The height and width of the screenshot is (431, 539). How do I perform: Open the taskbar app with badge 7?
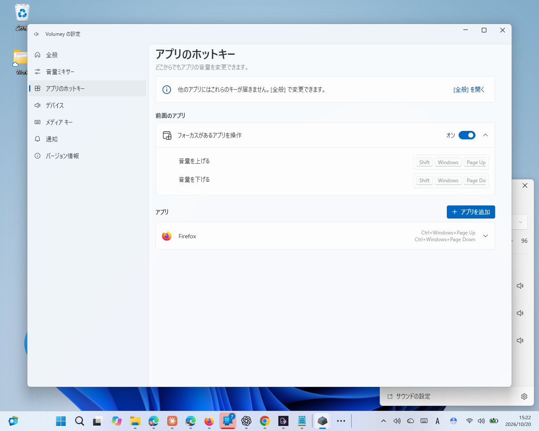click(228, 421)
